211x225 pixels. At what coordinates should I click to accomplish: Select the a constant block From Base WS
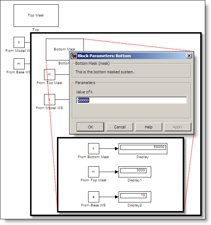(93, 197)
